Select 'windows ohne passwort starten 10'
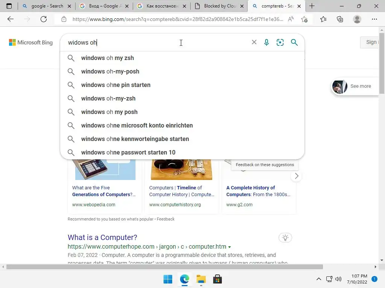This screenshot has height=288, width=385. coord(182,152)
